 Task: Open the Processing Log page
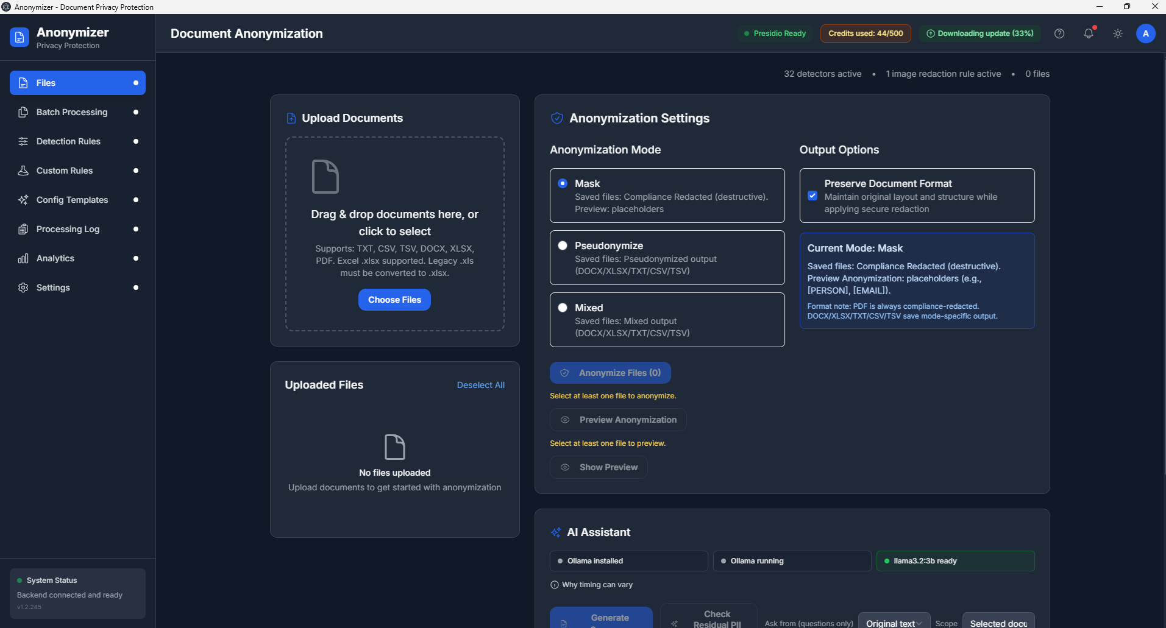pyautogui.click(x=77, y=229)
